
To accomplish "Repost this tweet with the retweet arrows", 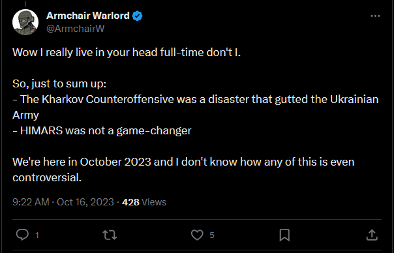I will point(110,235).
